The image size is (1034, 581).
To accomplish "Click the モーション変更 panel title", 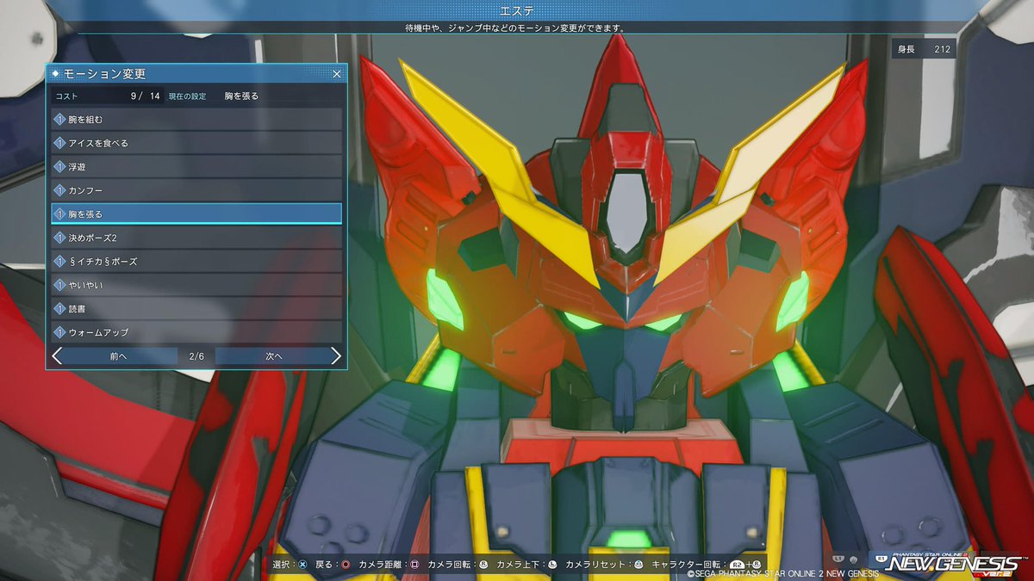I will pos(105,74).
